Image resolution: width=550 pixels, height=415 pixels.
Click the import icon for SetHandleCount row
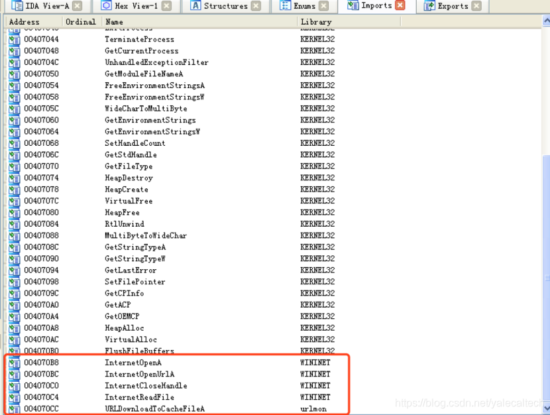(15, 143)
